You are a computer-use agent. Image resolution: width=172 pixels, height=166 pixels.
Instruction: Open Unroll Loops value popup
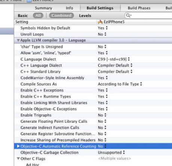click(x=102, y=34)
